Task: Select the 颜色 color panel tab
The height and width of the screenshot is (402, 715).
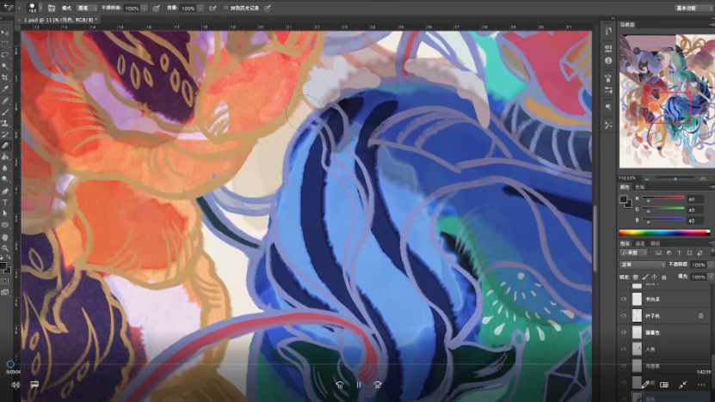Action: click(625, 187)
